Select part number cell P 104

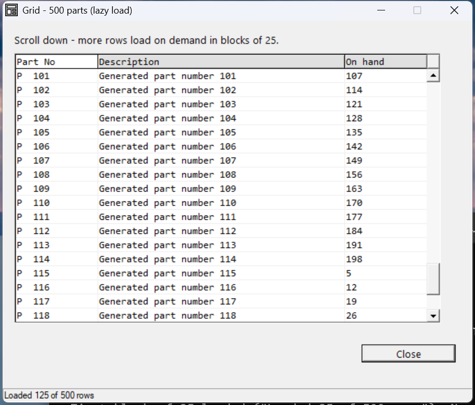click(x=56, y=118)
